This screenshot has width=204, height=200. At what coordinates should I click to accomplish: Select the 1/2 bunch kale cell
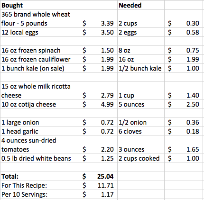[141, 68]
